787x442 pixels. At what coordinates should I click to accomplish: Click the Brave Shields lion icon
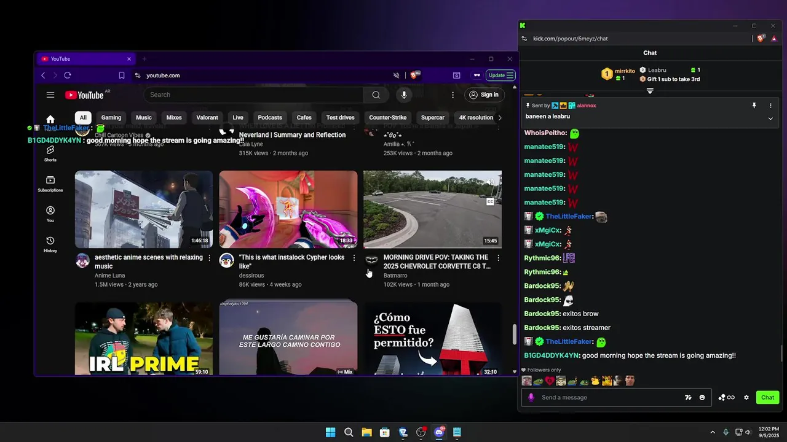pos(415,75)
